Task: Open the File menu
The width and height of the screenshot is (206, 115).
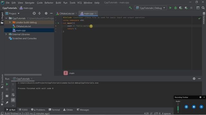Action: coord(8,3)
